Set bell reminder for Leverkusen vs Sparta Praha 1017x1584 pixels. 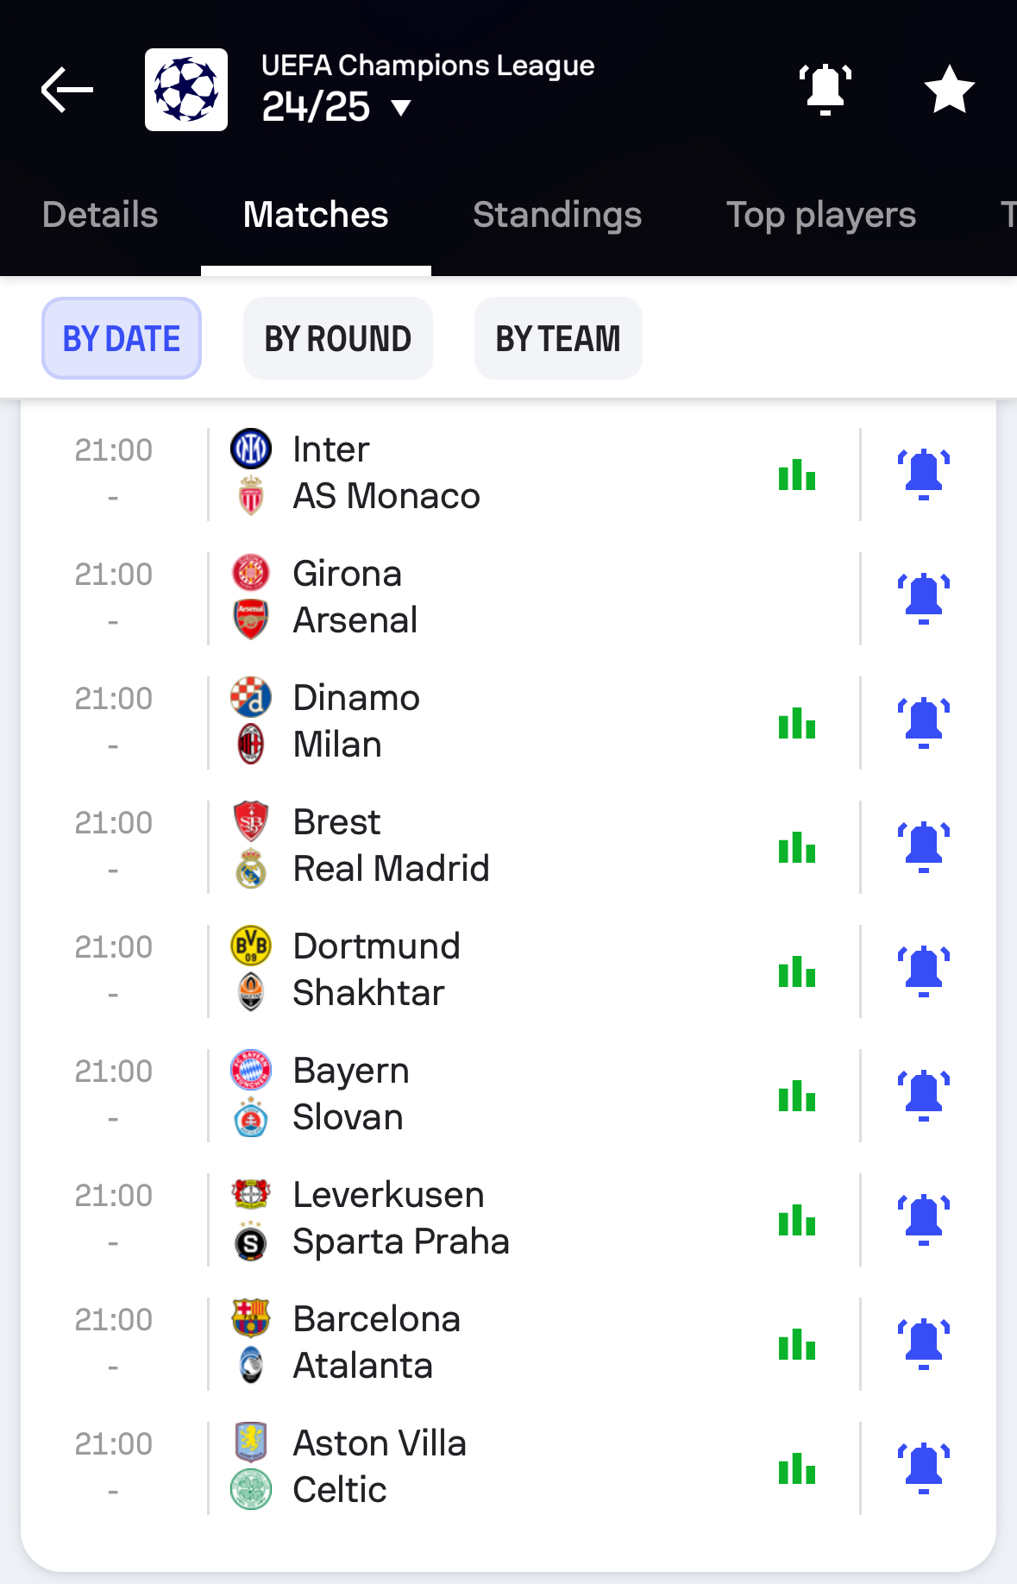click(924, 1220)
